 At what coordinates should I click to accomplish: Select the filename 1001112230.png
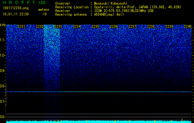[16, 8]
